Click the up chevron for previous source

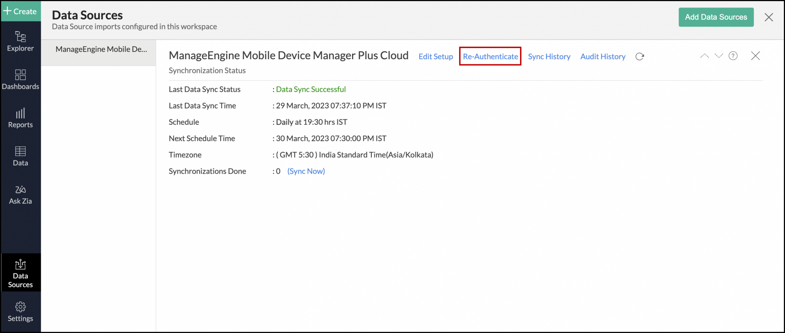[x=705, y=56]
